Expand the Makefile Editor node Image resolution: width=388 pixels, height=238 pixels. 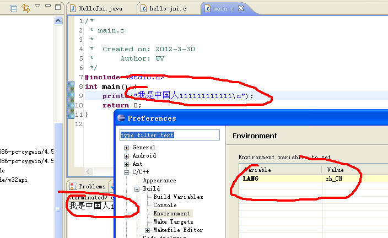[x=147, y=230]
